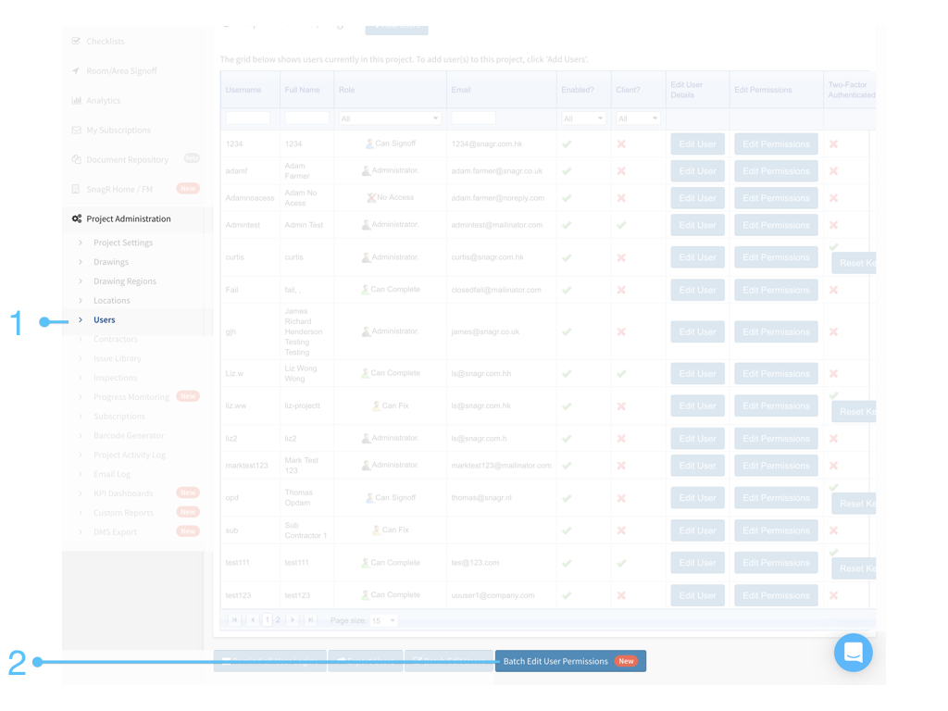Expand the Project Settings chevron
The width and height of the screenshot is (948, 711).
click(x=81, y=243)
